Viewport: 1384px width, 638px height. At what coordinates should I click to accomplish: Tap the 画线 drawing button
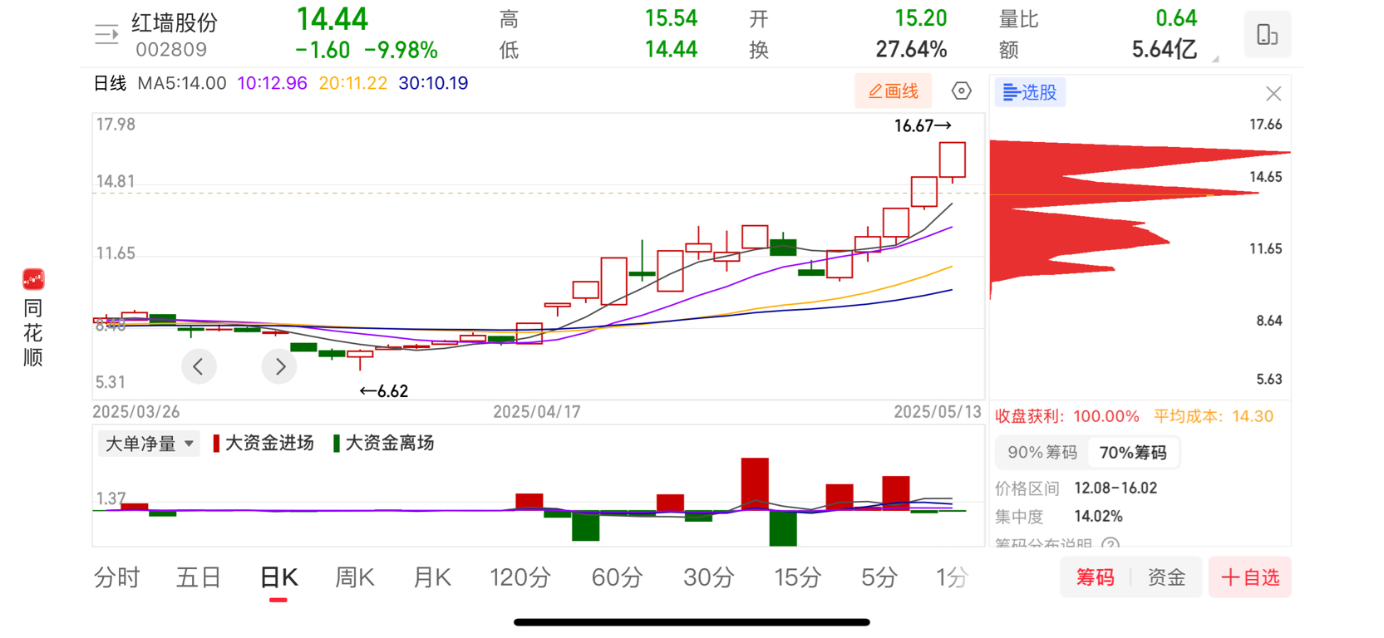pos(894,91)
